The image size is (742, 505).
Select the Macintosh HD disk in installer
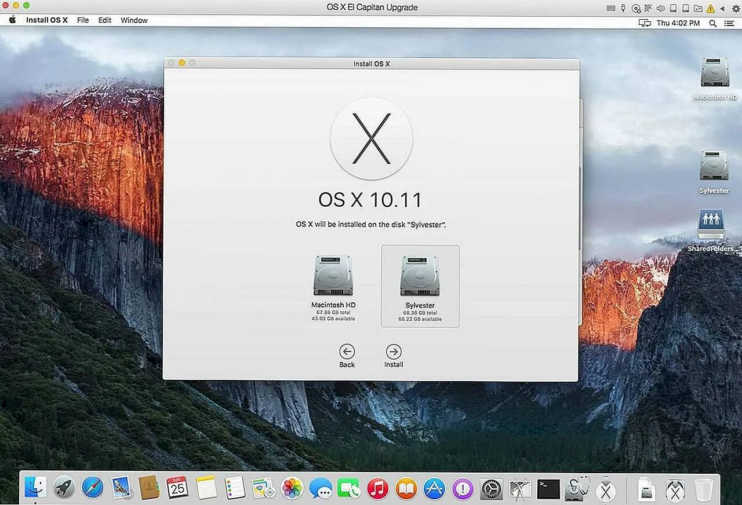(x=333, y=287)
